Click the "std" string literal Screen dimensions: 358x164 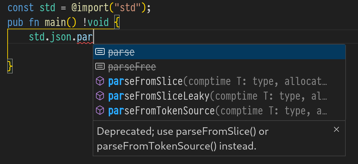127,8
